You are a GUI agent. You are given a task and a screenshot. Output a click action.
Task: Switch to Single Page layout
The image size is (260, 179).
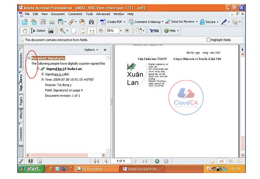click(x=212, y=161)
